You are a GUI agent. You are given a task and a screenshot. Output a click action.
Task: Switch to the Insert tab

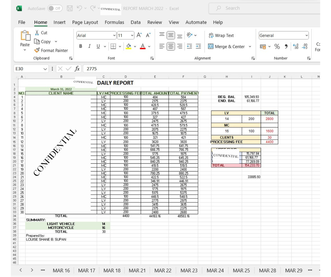pos(59,22)
